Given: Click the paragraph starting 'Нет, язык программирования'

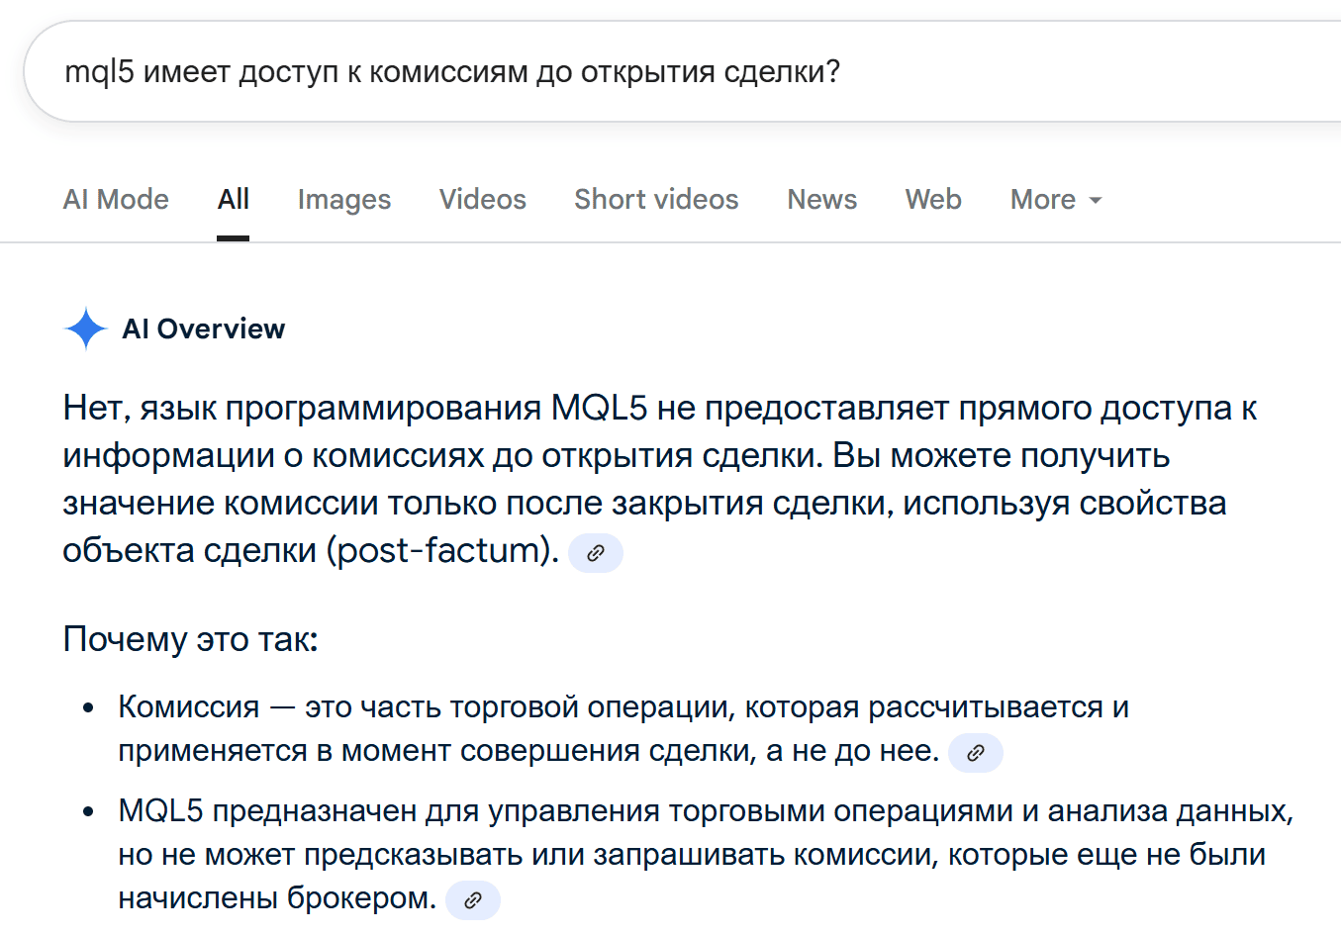Looking at the screenshot, I should point(653,455).
